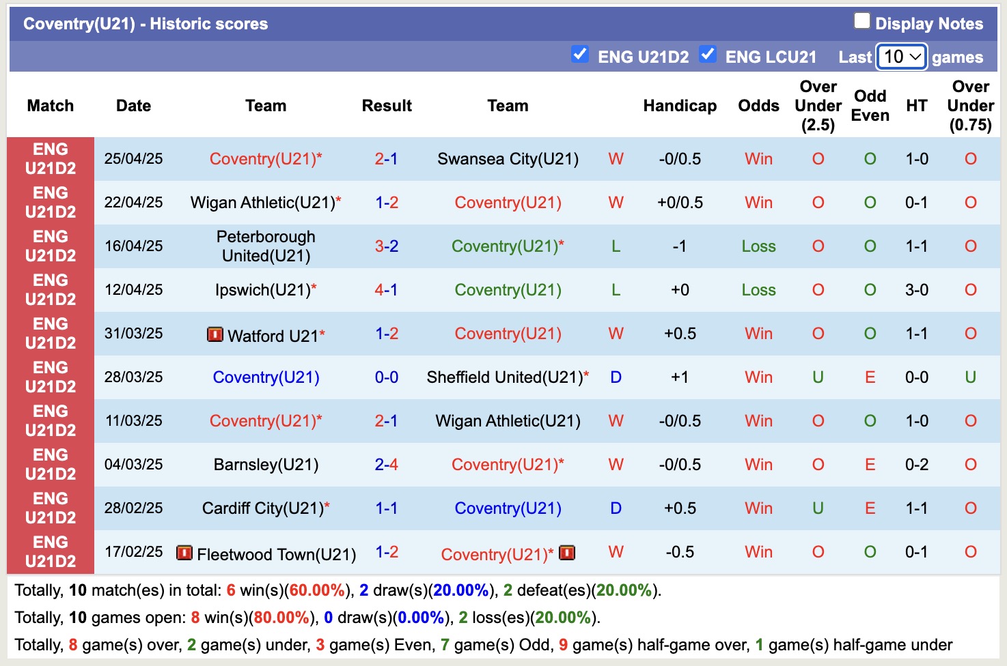The height and width of the screenshot is (666, 1007).
Task: Click the Handicap column header
Action: [679, 106]
